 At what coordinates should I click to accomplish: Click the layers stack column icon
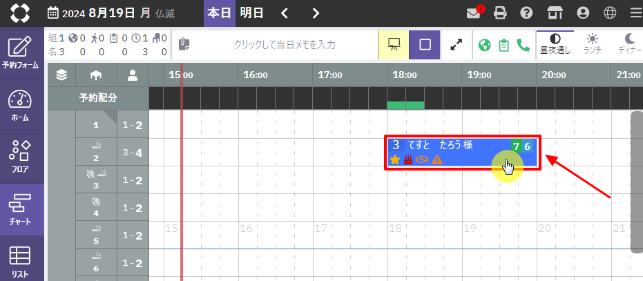tap(61, 75)
